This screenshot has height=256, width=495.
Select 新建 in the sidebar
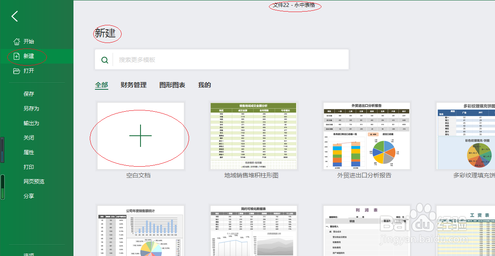click(x=37, y=56)
